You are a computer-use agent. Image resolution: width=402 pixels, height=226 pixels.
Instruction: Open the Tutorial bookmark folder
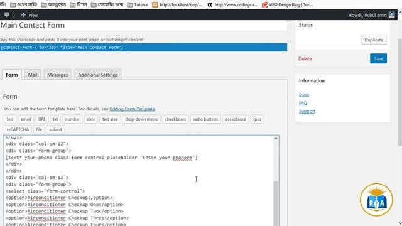[138, 4]
